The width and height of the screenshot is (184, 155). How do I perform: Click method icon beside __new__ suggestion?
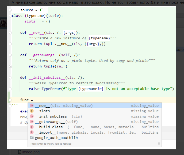click(32, 105)
